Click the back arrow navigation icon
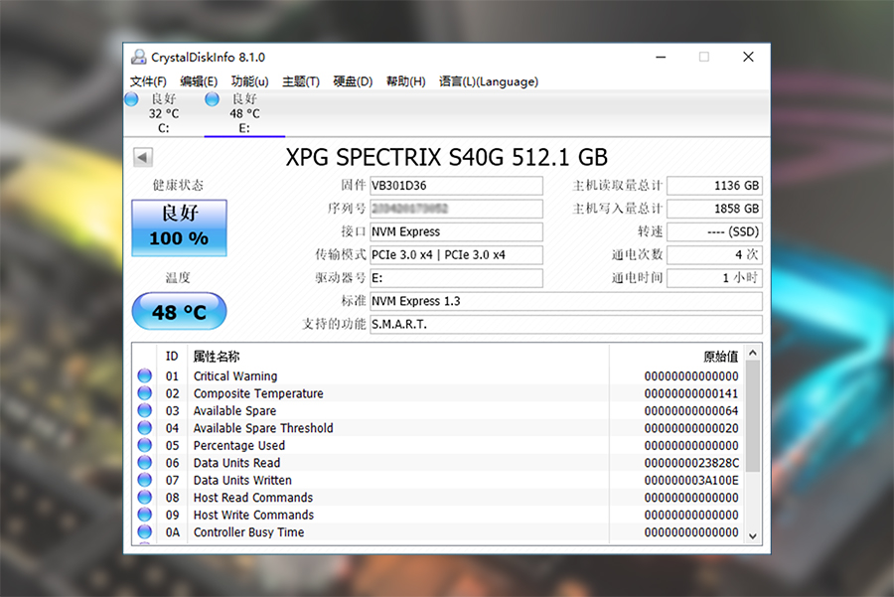The image size is (894, 597). coord(142,157)
